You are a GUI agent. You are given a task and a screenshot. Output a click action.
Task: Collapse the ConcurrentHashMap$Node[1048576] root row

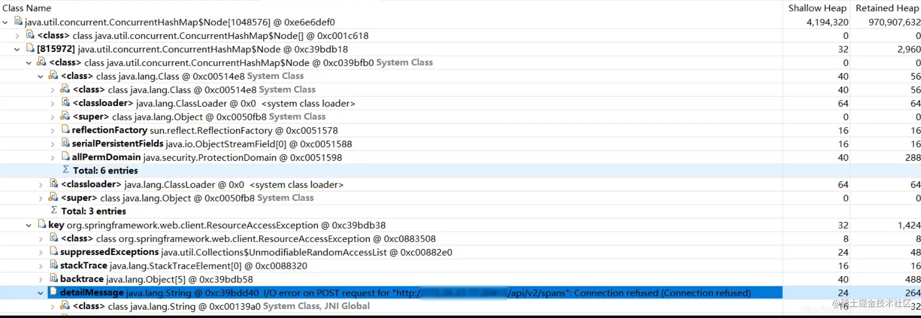(5, 22)
